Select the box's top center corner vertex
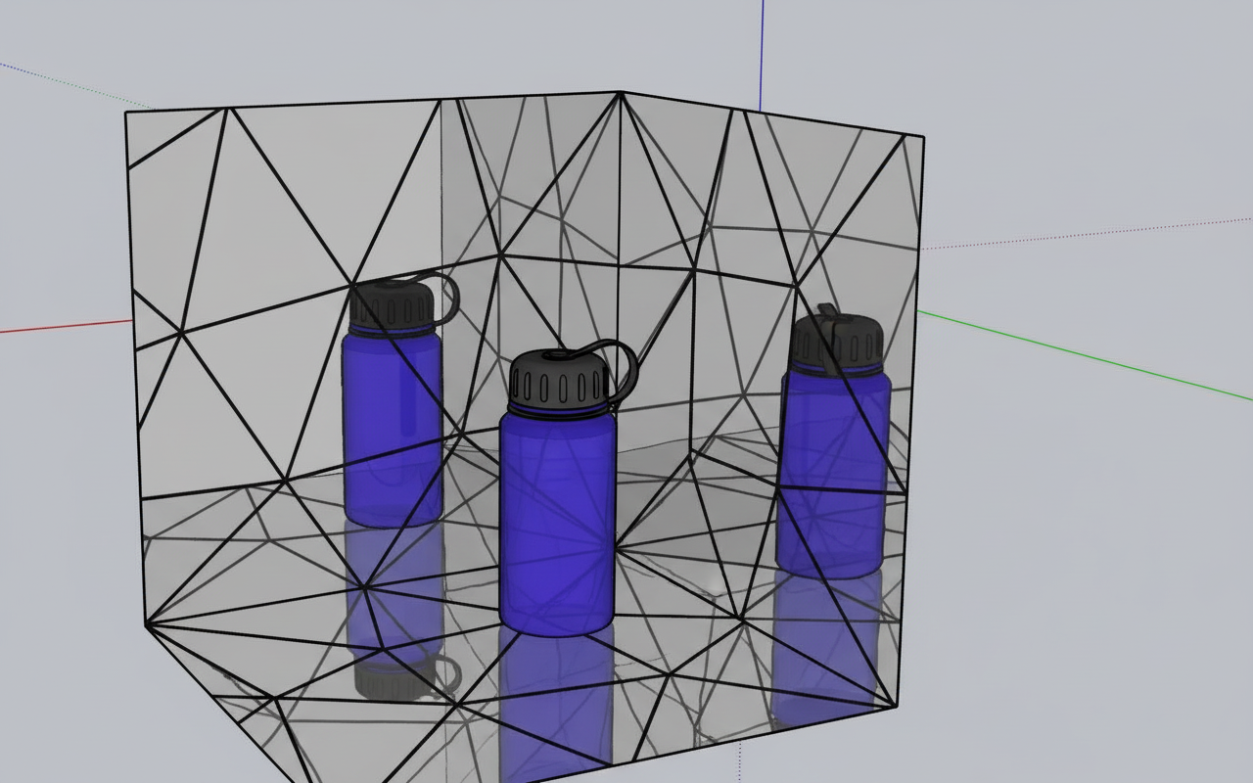 click(x=620, y=93)
